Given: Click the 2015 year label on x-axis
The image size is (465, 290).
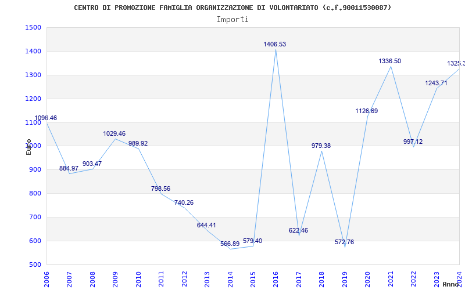Looking at the screenshot, I should 253,280.
